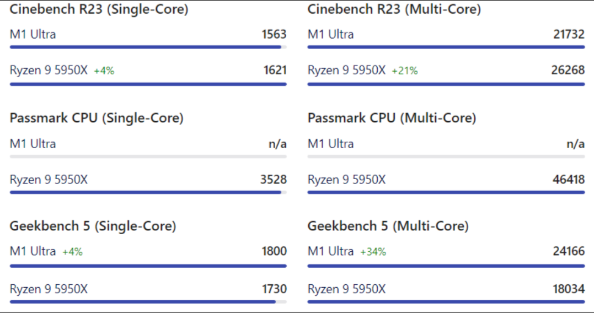Click the Geekbench 5 (Single-Core) heading
Image resolution: width=594 pixels, height=313 pixels.
(93, 226)
